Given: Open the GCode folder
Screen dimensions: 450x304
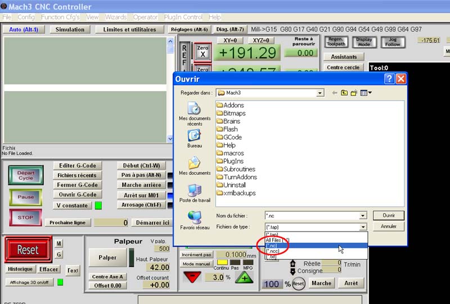Looking at the screenshot, I should point(229,137).
